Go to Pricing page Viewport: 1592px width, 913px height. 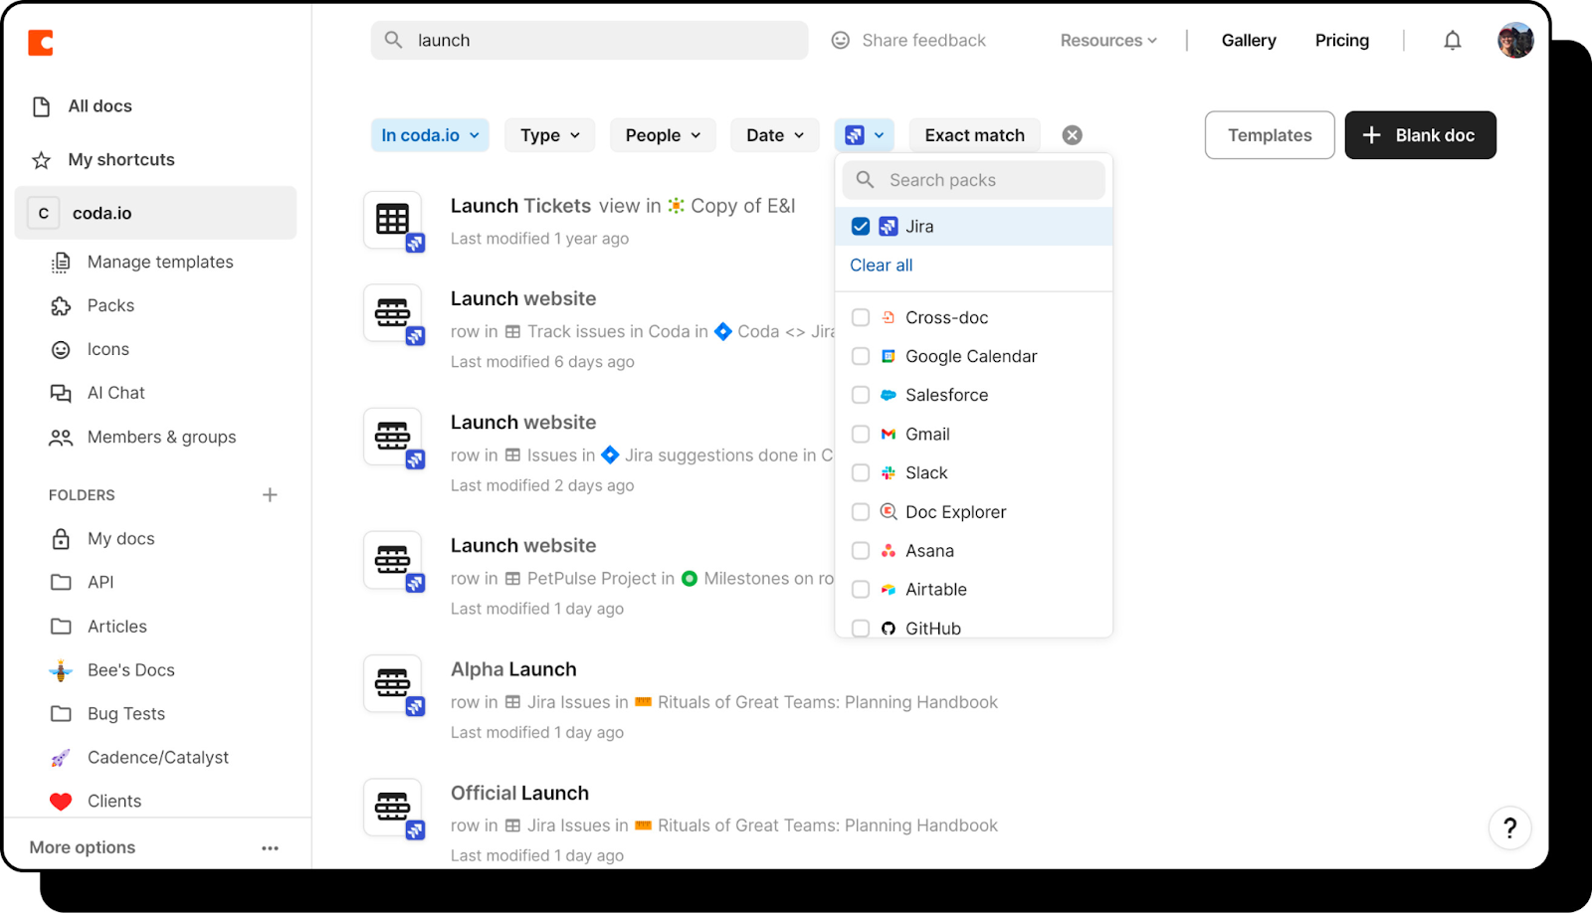tap(1342, 41)
